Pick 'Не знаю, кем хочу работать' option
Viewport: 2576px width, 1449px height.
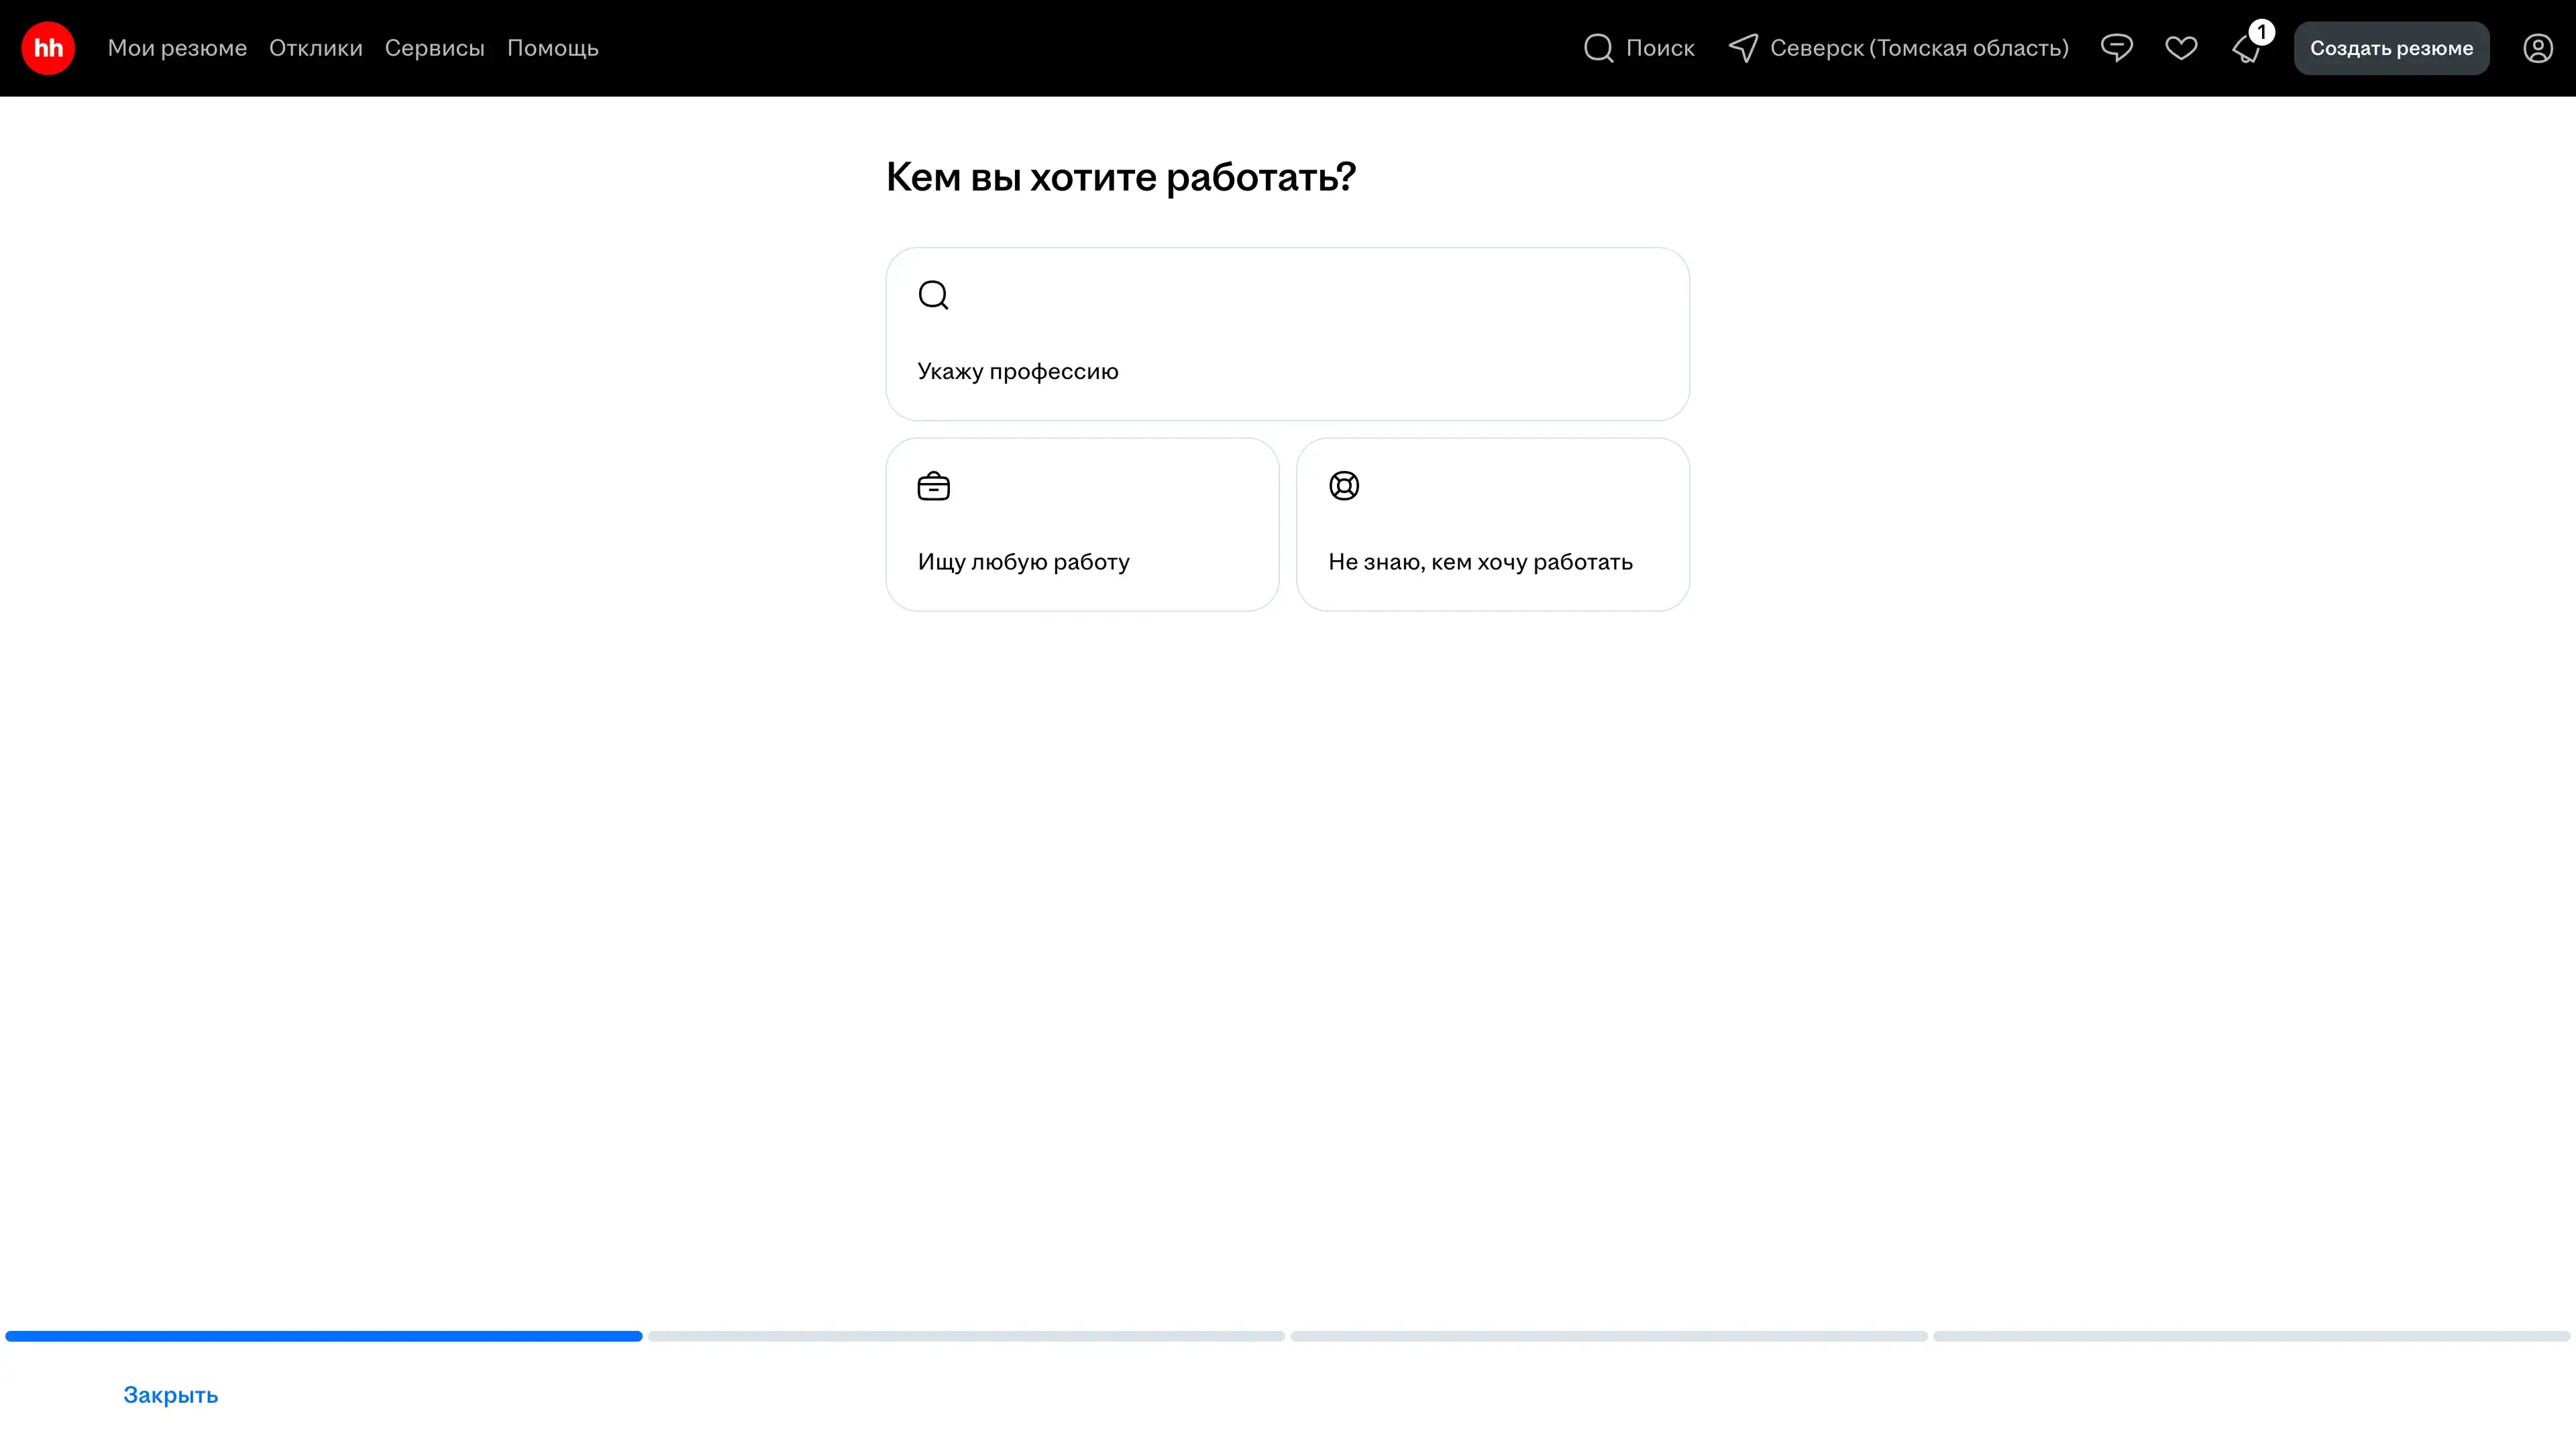[x=1492, y=524]
